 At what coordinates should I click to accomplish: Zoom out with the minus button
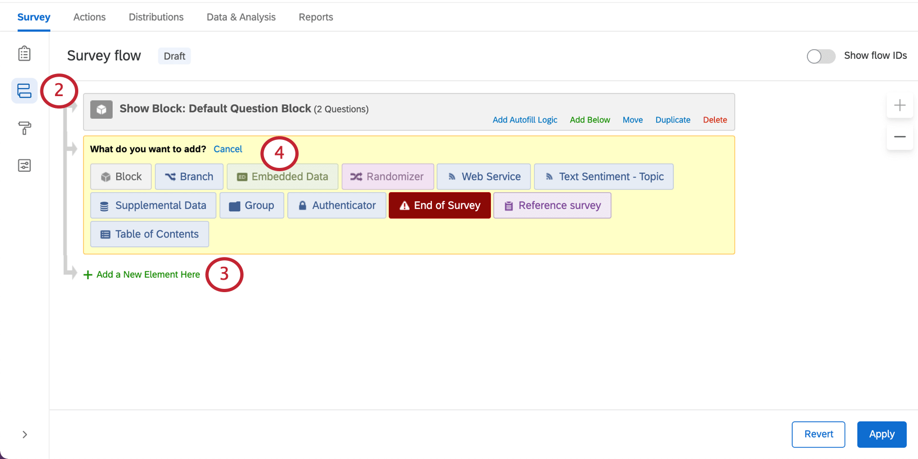point(900,137)
